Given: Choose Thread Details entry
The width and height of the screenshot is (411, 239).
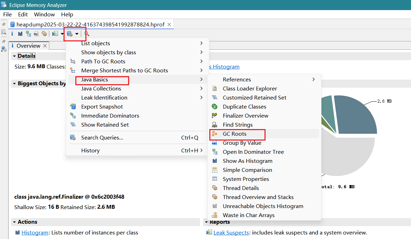Looking at the screenshot, I should 265,188.
